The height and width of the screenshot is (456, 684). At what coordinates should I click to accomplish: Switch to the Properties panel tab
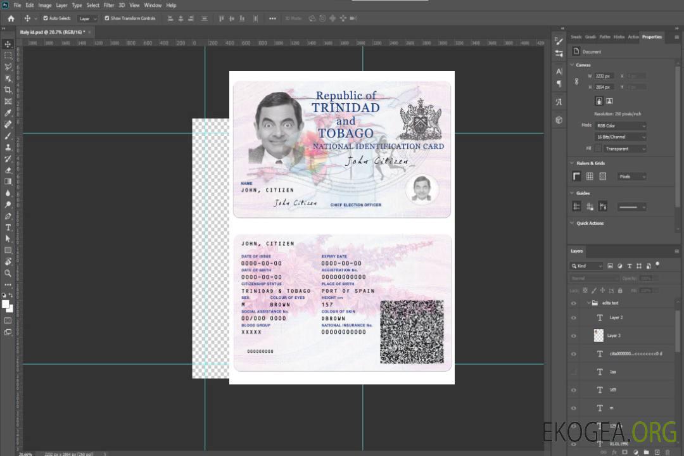(651, 37)
